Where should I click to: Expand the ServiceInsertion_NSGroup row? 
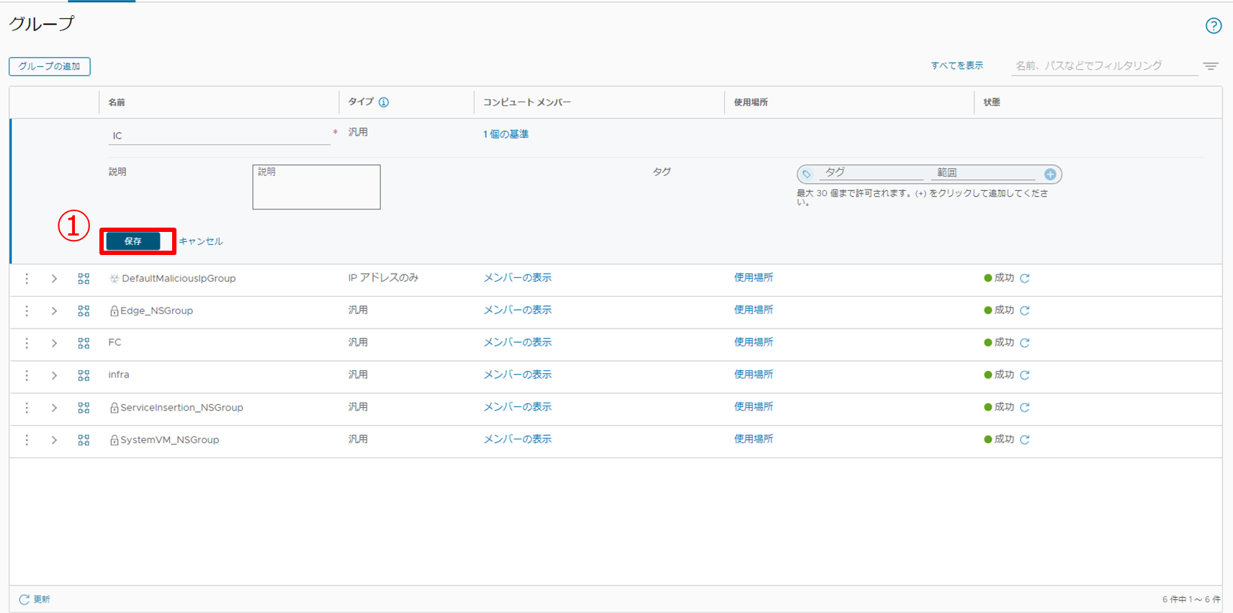coord(54,408)
